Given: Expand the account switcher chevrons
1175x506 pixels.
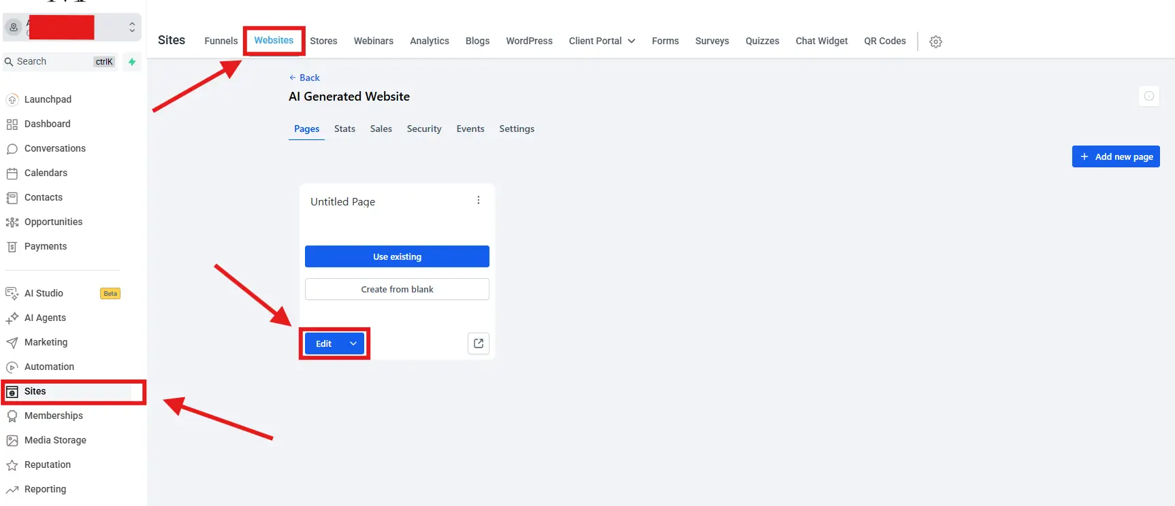Looking at the screenshot, I should pyautogui.click(x=132, y=27).
